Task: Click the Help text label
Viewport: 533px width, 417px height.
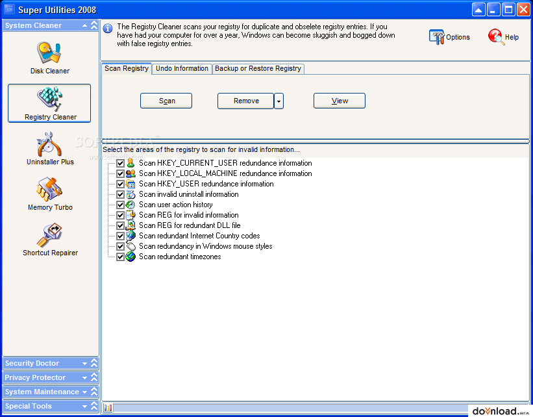Action: click(512, 37)
